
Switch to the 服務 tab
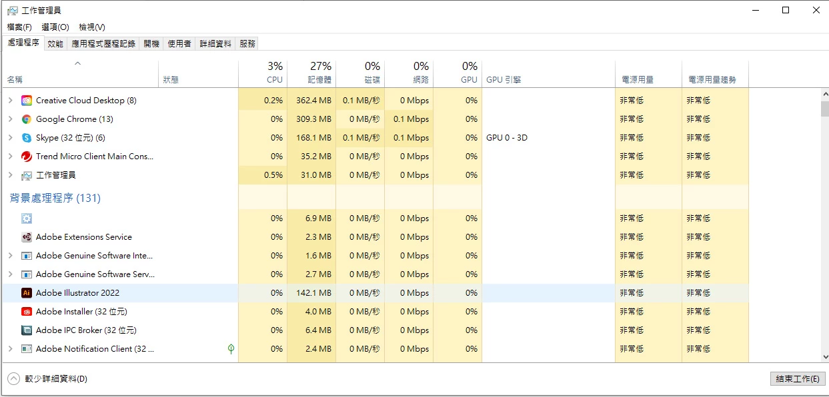click(247, 43)
